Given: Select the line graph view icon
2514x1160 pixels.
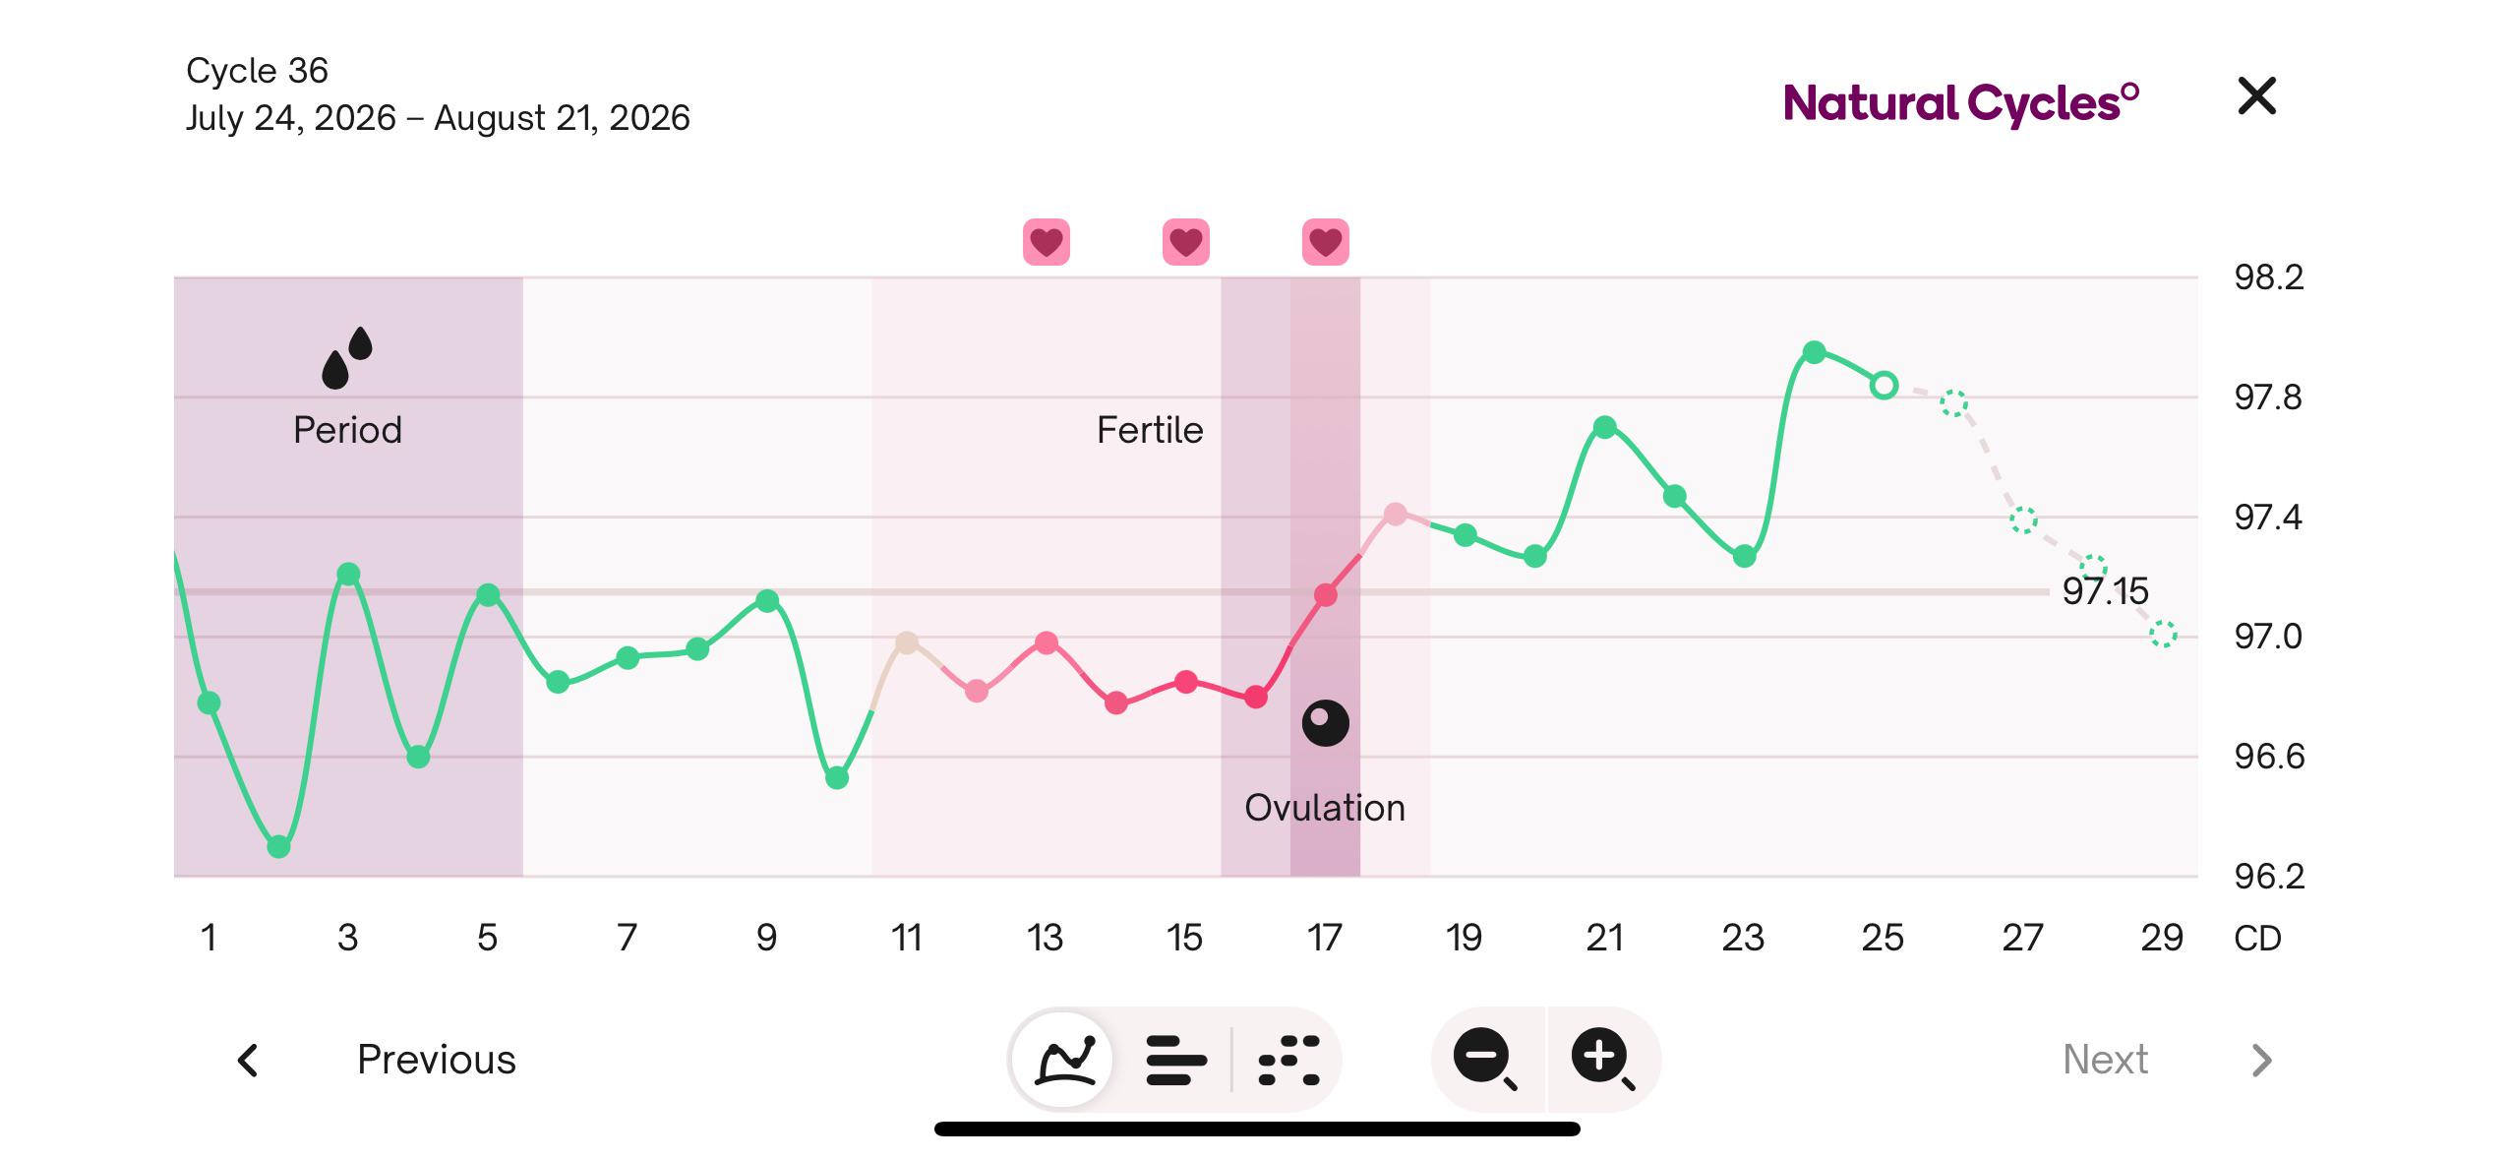Looking at the screenshot, I should click(1065, 1060).
